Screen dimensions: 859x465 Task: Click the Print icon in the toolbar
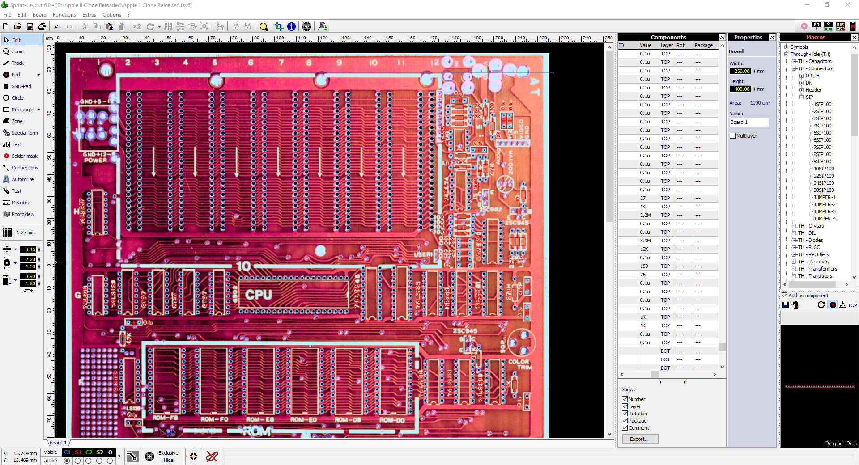[42, 26]
